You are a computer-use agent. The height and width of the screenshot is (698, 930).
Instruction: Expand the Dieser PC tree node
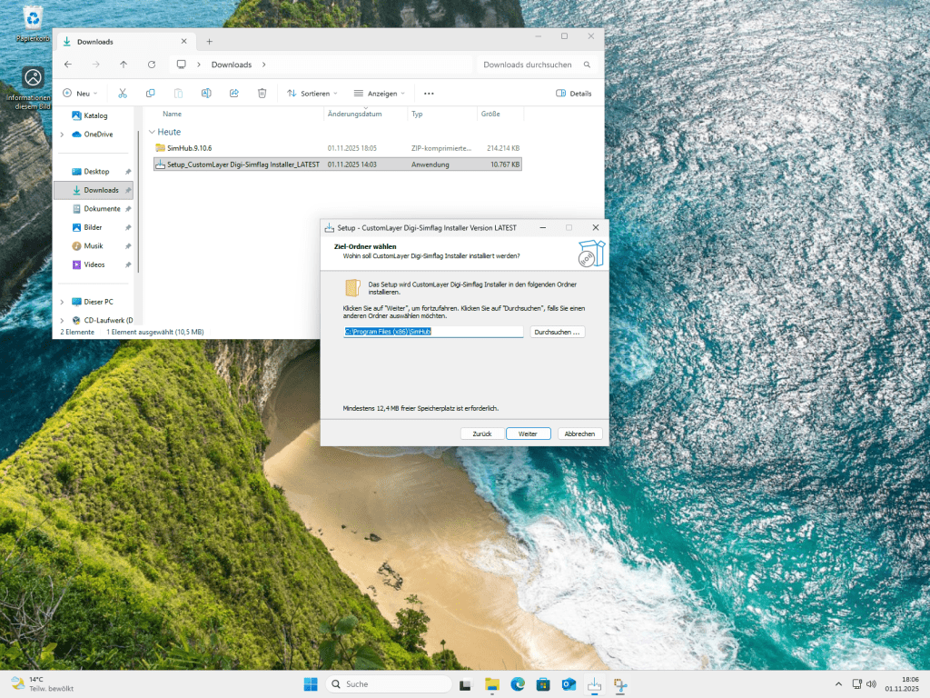tap(62, 302)
